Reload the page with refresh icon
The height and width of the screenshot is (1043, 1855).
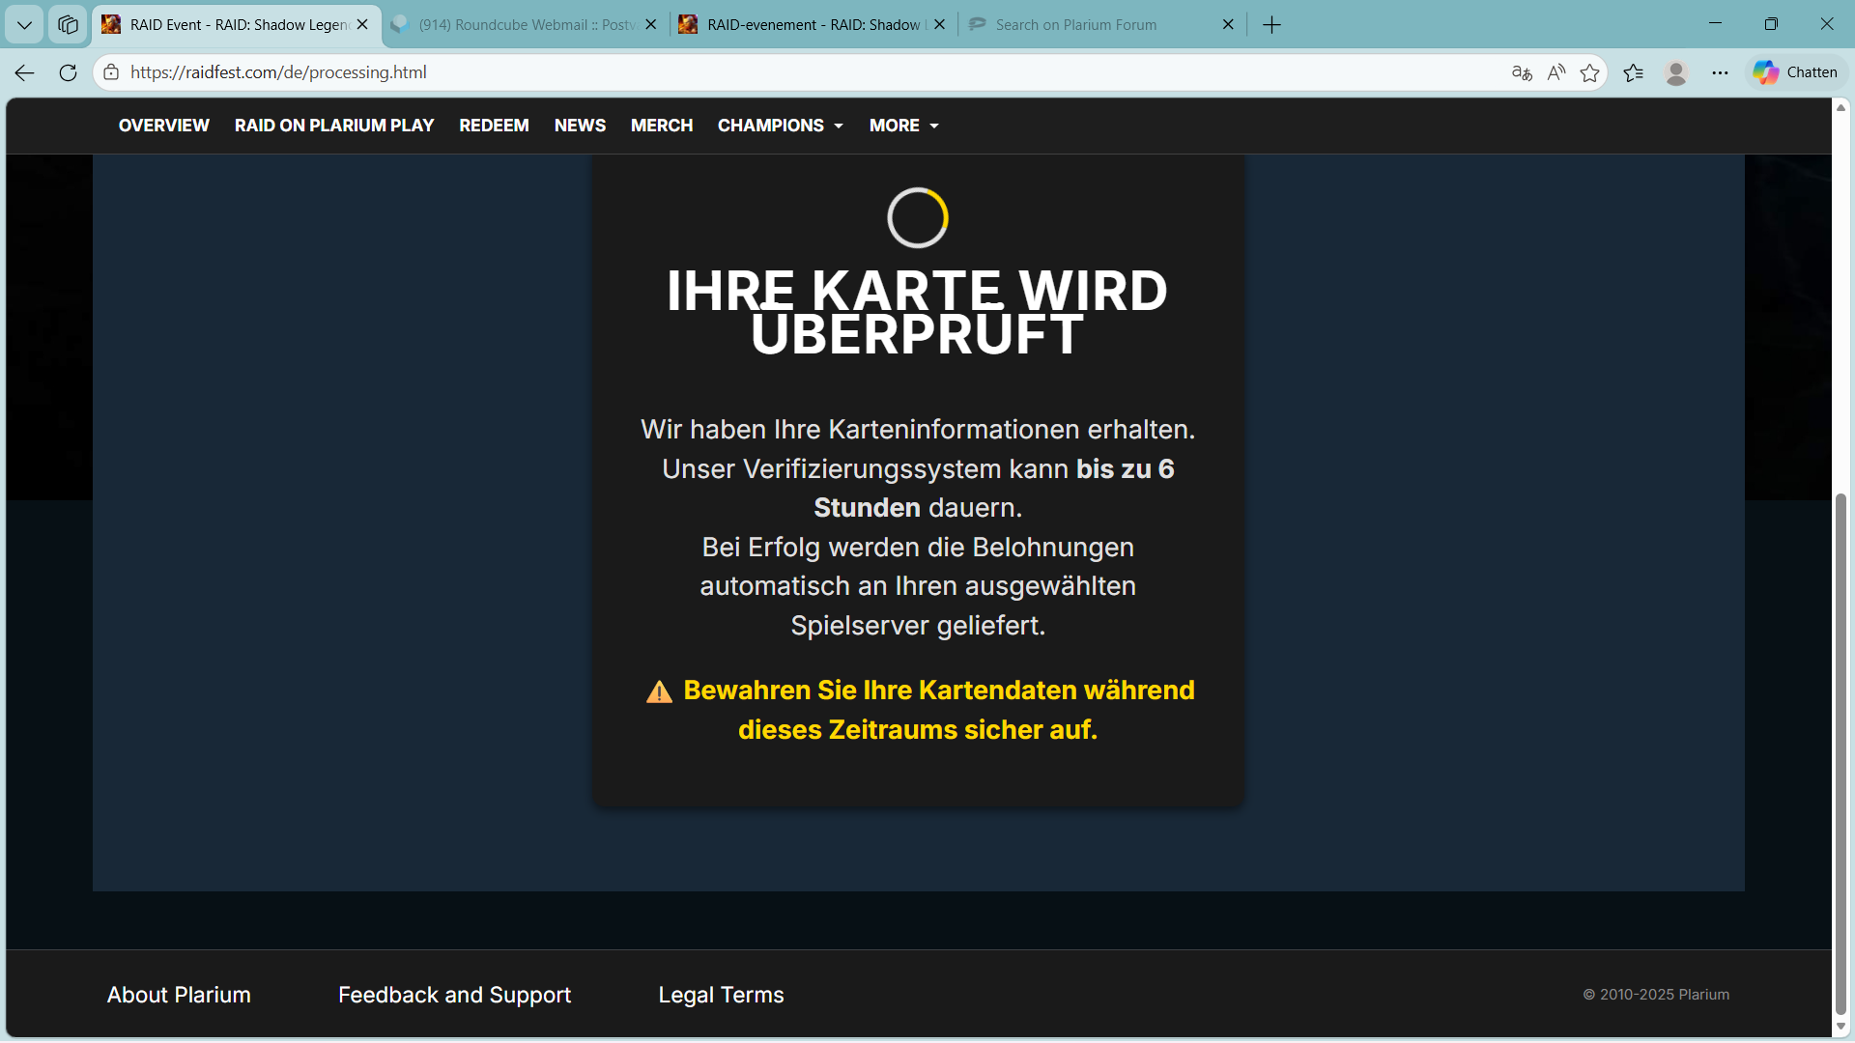click(x=68, y=72)
